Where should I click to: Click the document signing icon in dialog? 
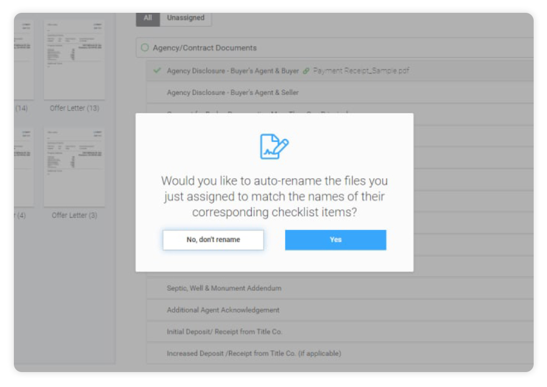tap(274, 146)
